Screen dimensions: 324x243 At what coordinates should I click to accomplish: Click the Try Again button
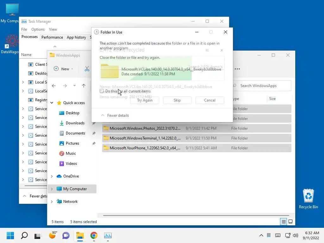point(145,100)
